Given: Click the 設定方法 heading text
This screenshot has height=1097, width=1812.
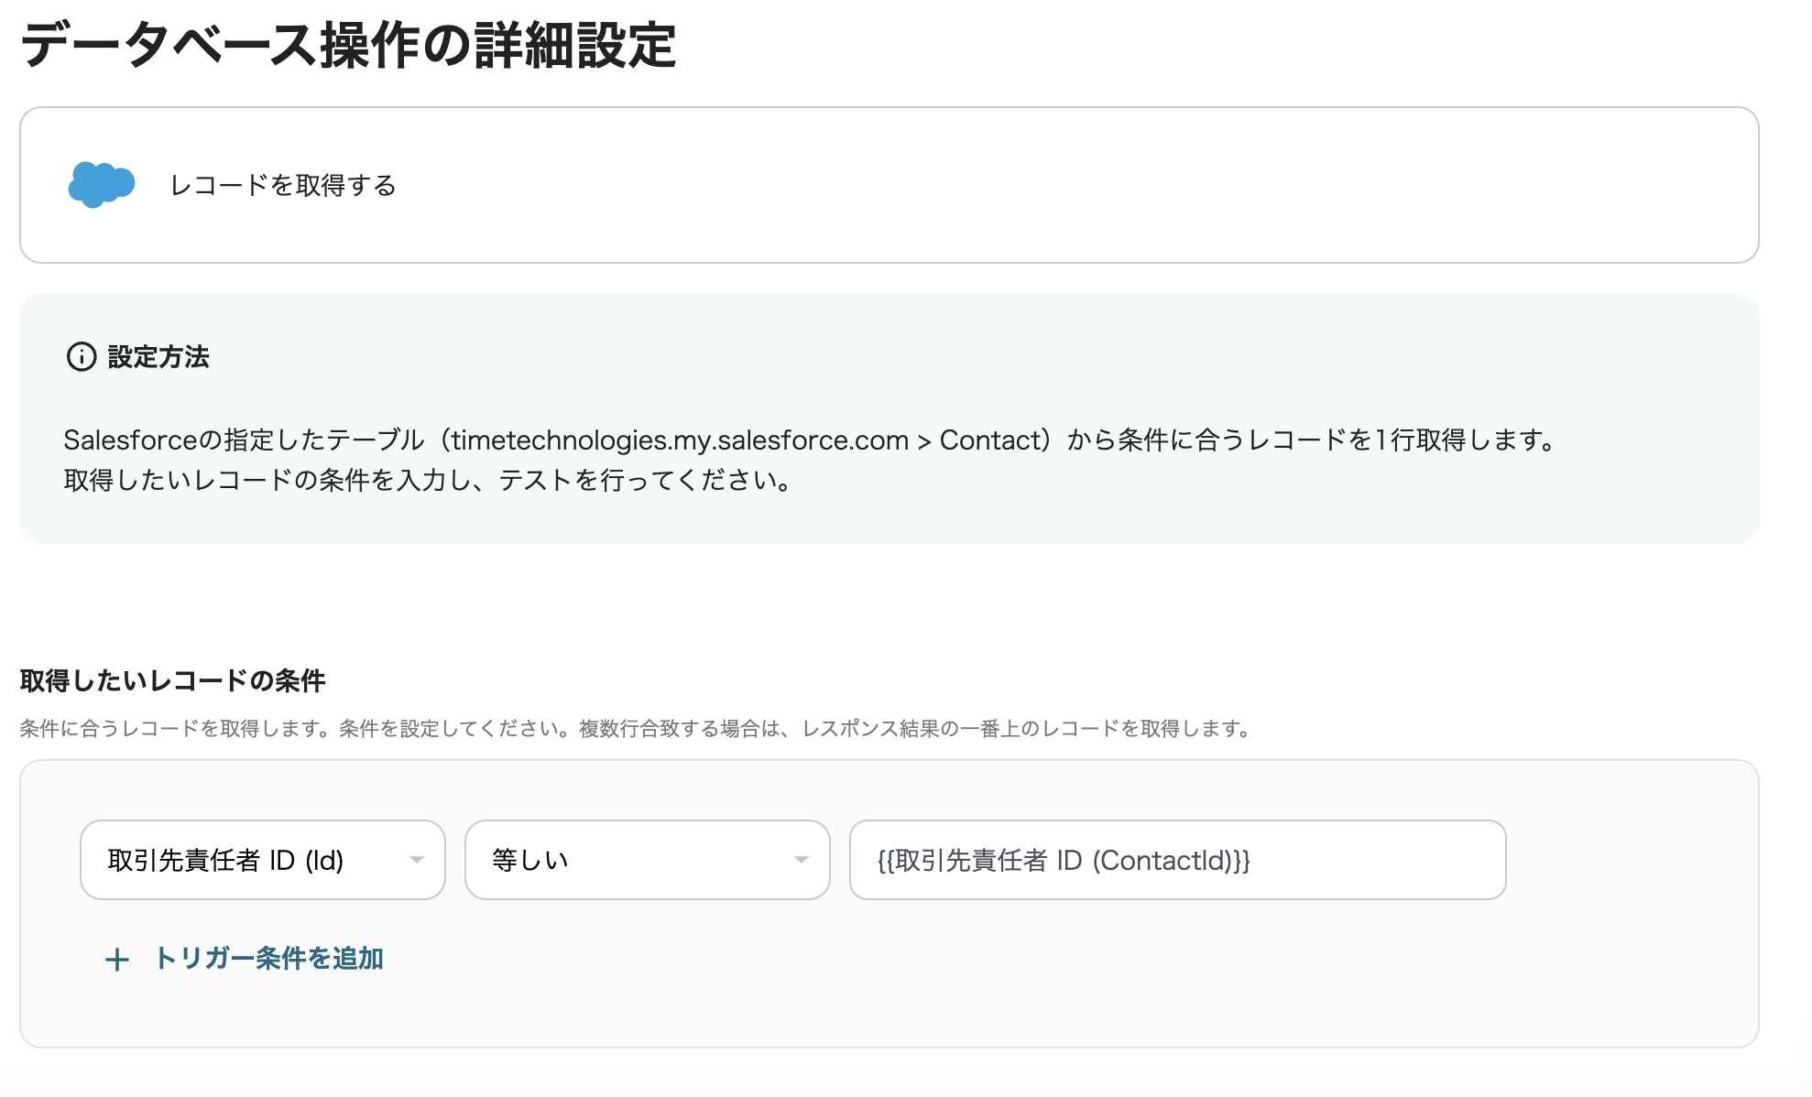Looking at the screenshot, I should (158, 356).
